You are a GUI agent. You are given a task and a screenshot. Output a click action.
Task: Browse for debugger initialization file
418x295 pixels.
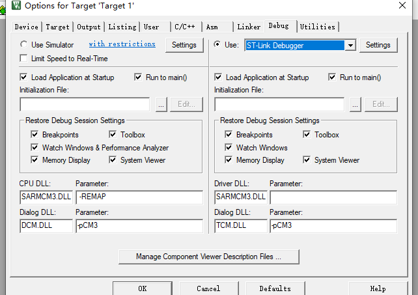pos(355,104)
